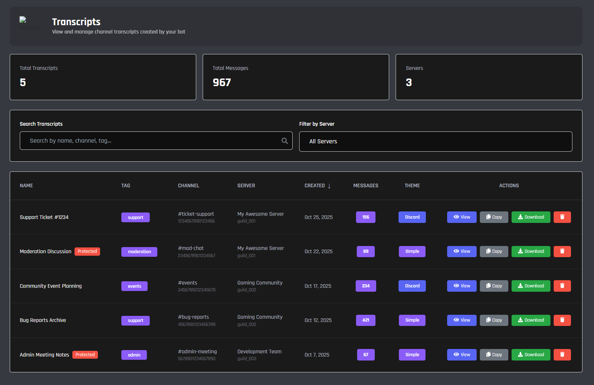
Task: Click trash icon for Bug Reports Archive
Action: point(562,320)
